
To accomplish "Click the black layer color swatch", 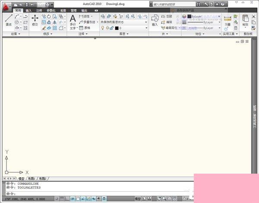I will [117, 28].
